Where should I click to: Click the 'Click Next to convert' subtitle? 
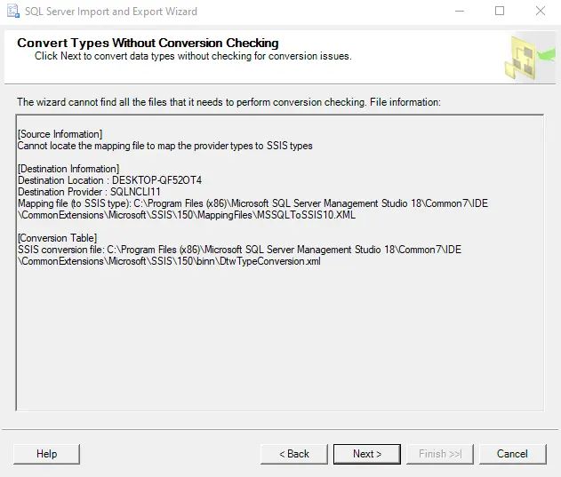[x=193, y=56]
